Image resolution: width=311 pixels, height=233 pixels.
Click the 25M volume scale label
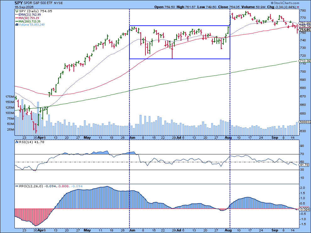(x=11, y=130)
